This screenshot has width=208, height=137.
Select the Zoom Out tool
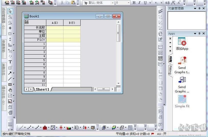tap(10, 23)
